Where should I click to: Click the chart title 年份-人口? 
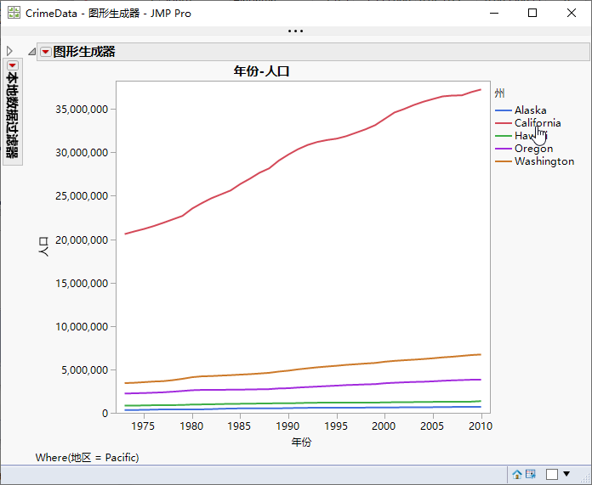click(x=261, y=70)
